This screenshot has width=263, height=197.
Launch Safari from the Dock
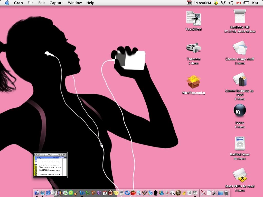[x=42, y=193]
